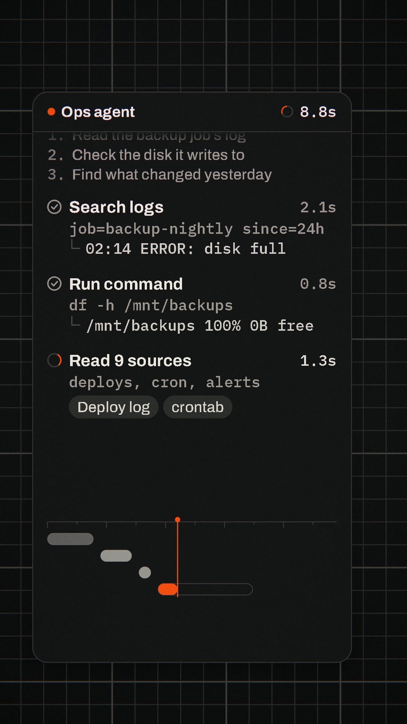Click the small gray dot in the timeline
Image resolution: width=407 pixels, height=724 pixels.
tap(145, 572)
